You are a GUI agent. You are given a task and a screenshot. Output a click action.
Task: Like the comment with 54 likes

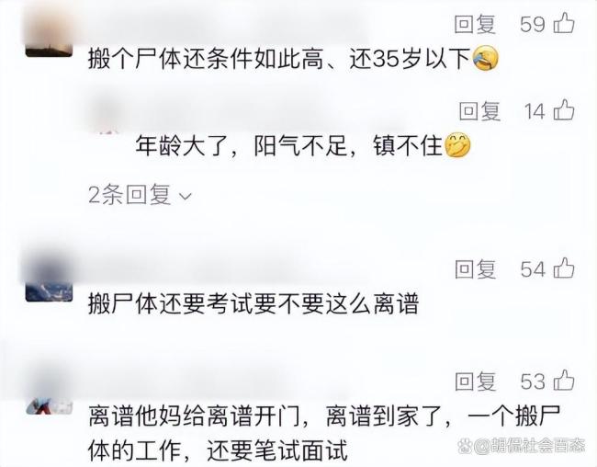(564, 268)
